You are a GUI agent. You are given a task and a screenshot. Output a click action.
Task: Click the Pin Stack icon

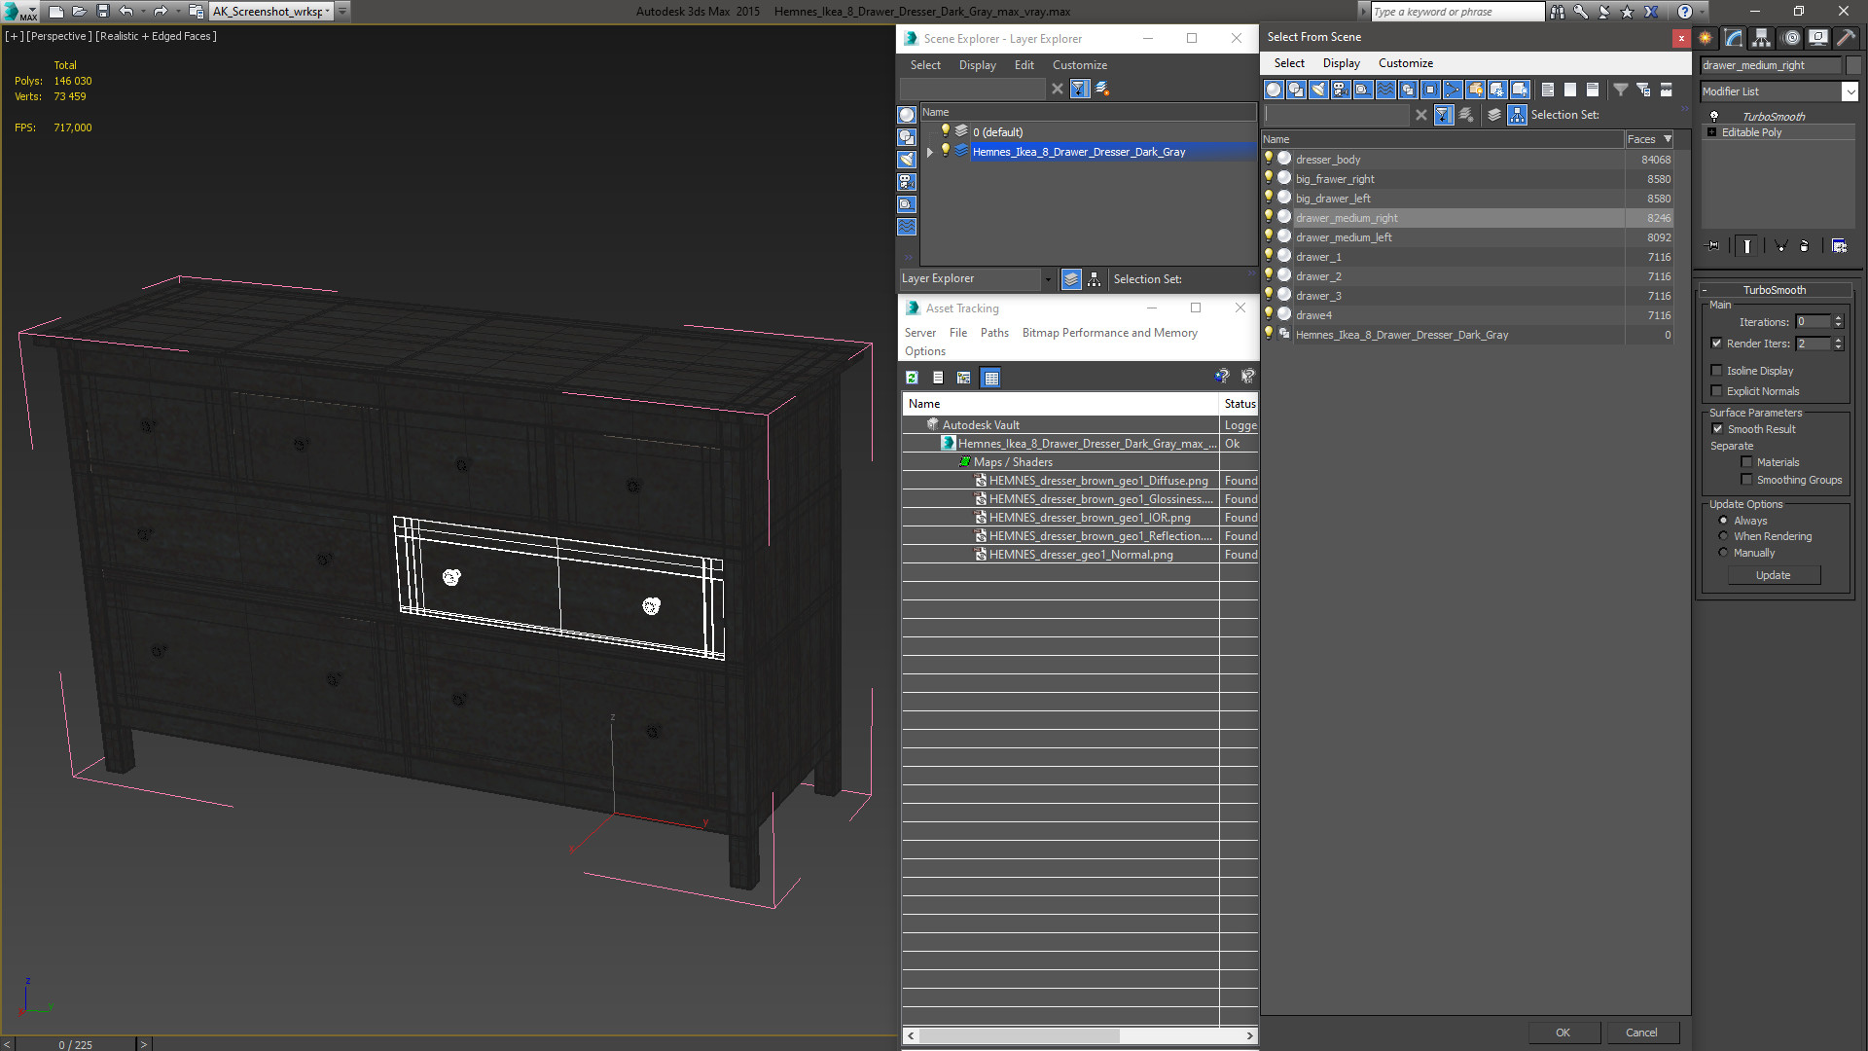tap(1713, 246)
